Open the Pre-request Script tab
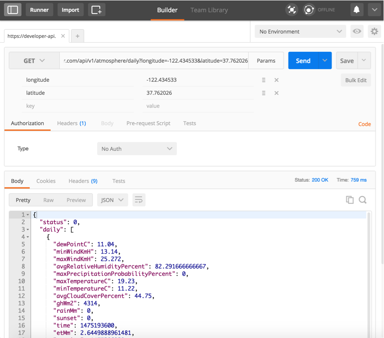 (148, 123)
